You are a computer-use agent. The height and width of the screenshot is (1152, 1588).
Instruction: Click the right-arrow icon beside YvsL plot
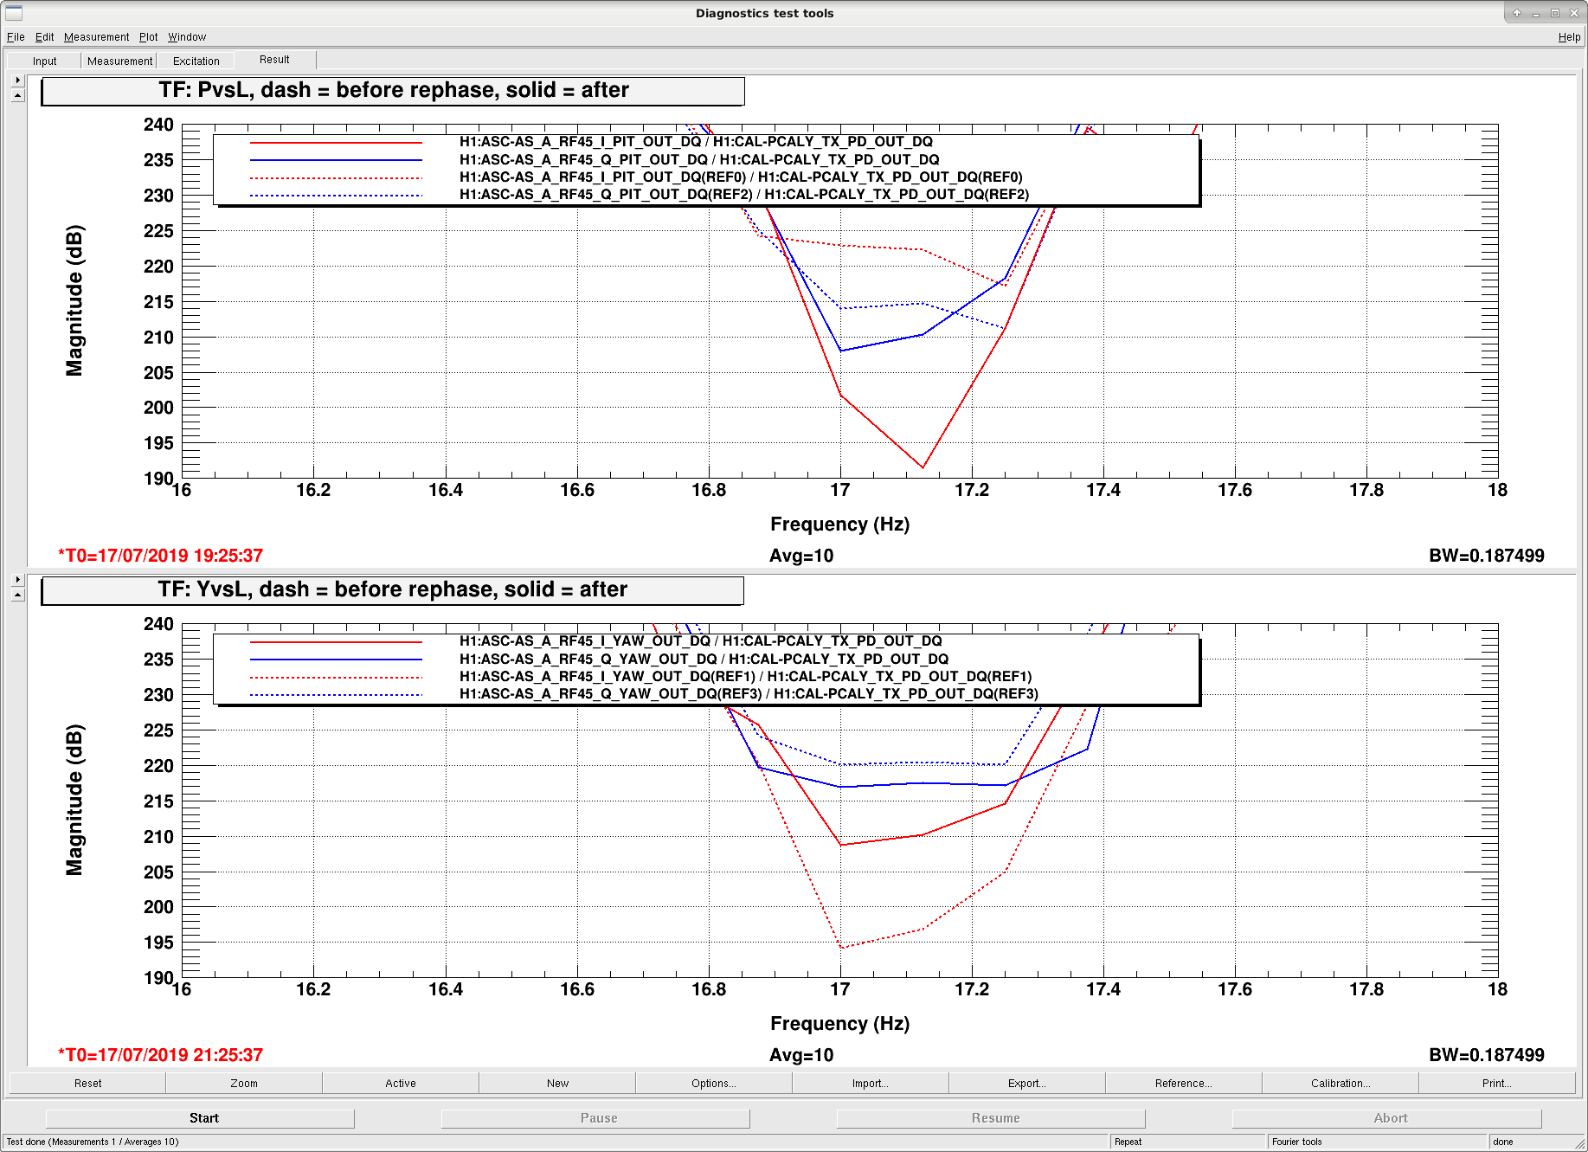(x=18, y=580)
